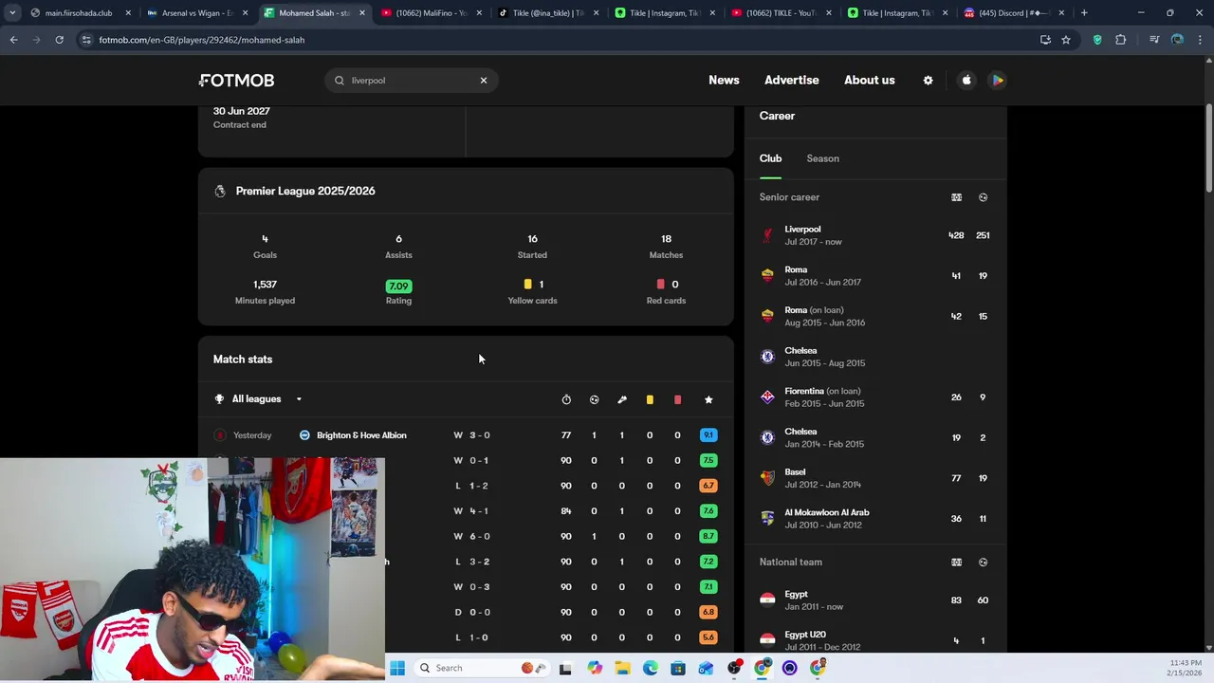Switch to Discord browser tab
The image size is (1214, 683).
point(1016,13)
